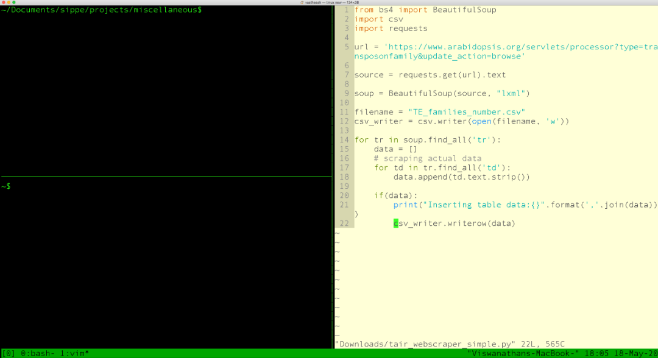Image resolution: width=658 pixels, height=358 pixels.
Task: Click the 'lxml' string in BeautifulSoup call
Action: 511,93
